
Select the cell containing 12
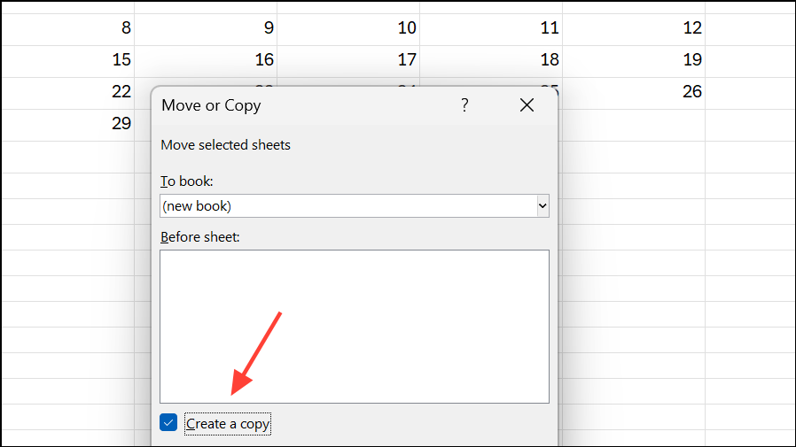click(x=634, y=27)
